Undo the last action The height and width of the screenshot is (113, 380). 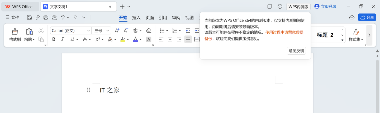click(63, 17)
